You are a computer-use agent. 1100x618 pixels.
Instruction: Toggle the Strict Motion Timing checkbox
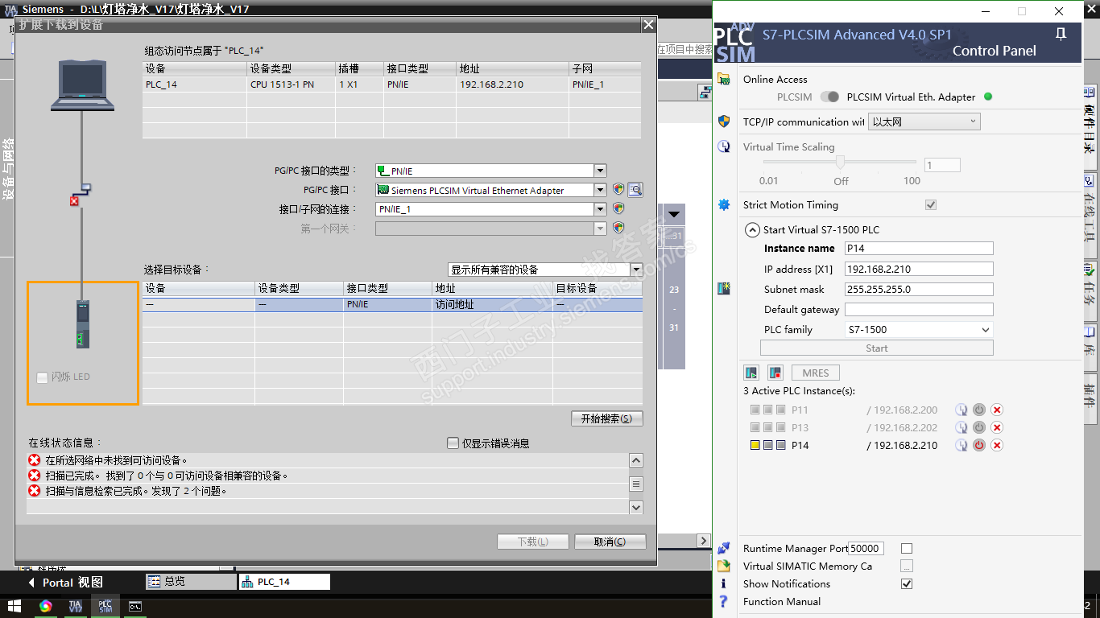coord(931,204)
